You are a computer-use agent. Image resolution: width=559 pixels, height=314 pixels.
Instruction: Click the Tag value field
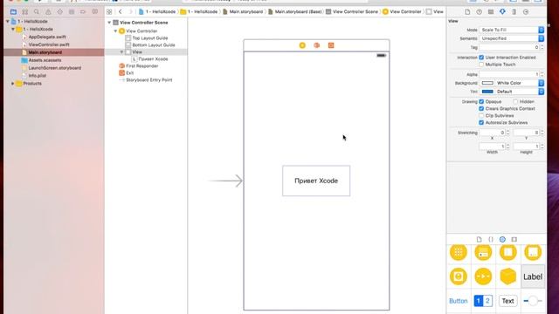pos(509,47)
